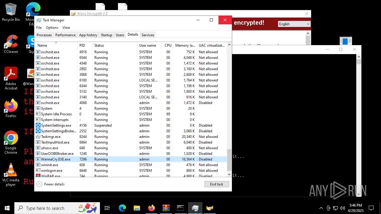Sort by the User name column
381x214 pixels.
tap(149, 45)
